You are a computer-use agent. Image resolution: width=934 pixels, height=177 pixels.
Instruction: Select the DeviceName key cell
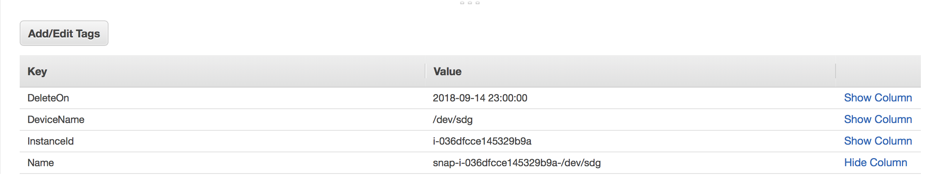pos(56,120)
